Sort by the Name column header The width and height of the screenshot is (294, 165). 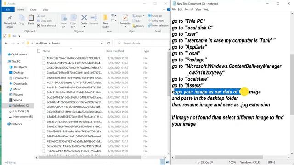tap(46, 51)
